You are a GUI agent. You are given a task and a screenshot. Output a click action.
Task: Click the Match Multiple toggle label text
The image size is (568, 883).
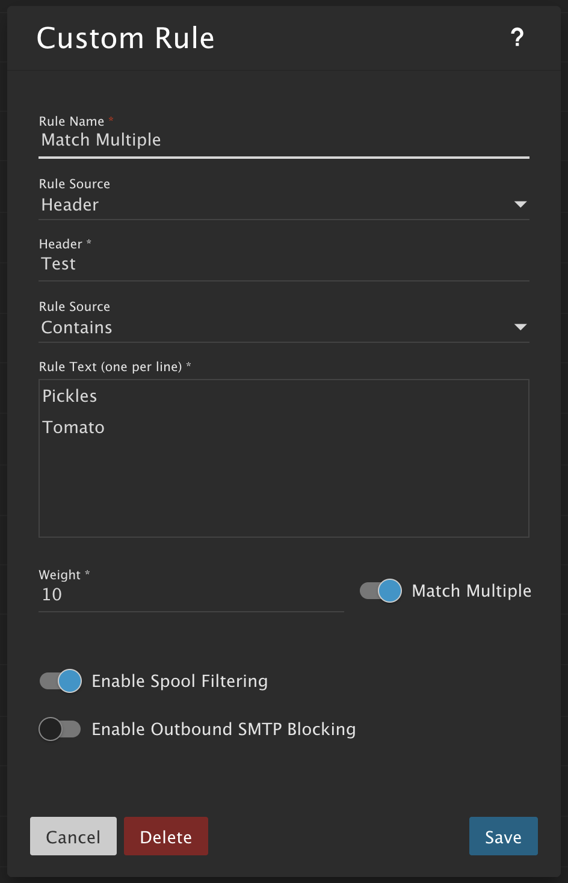[471, 591]
